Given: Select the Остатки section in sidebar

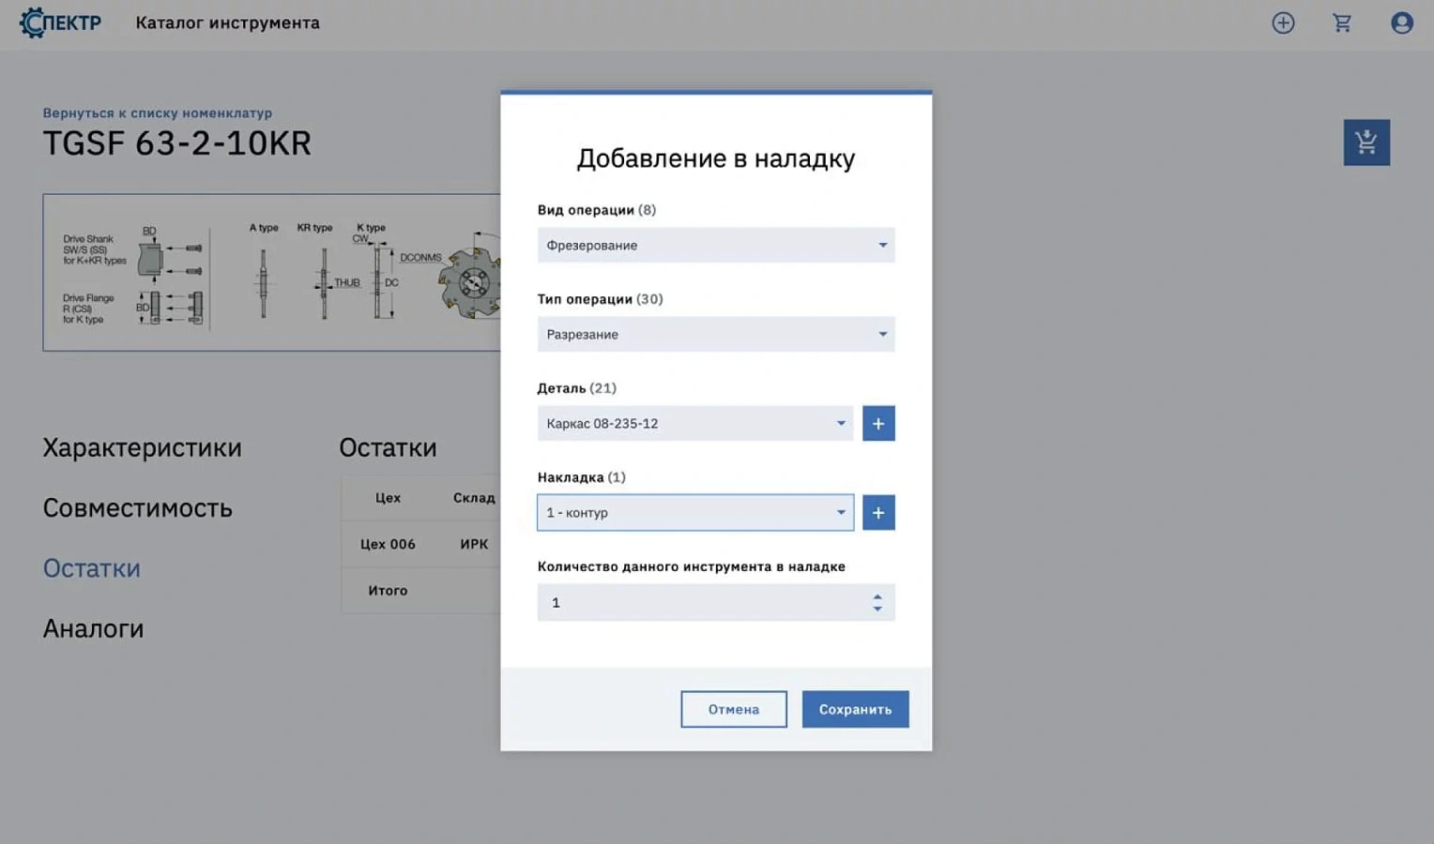Looking at the screenshot, I should click(x=91, y=568).
